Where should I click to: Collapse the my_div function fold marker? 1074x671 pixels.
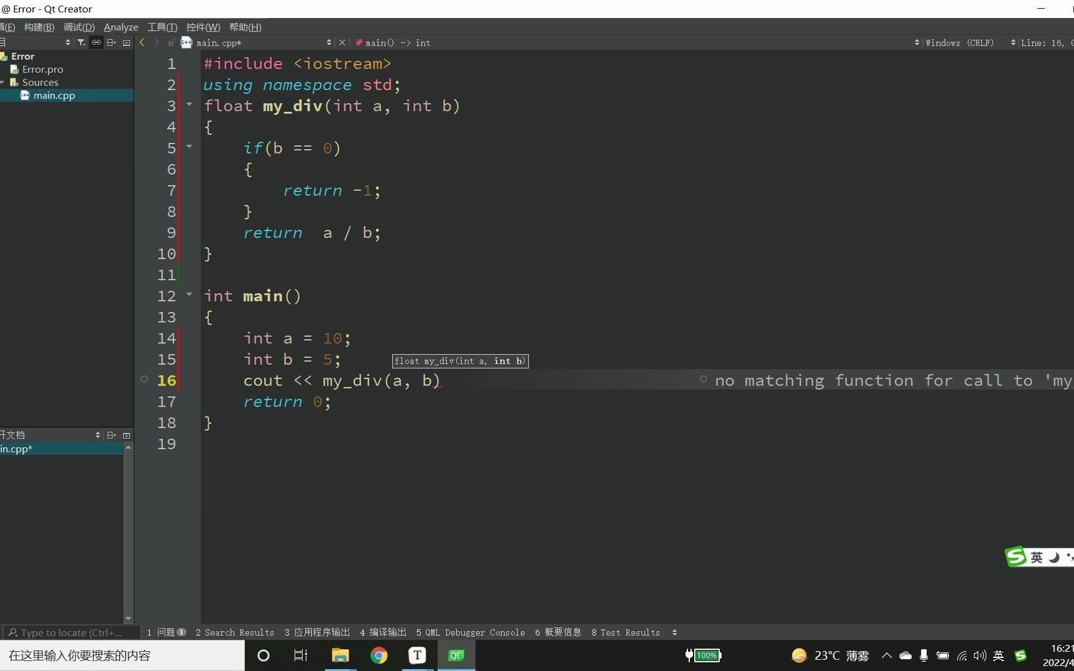189,105
